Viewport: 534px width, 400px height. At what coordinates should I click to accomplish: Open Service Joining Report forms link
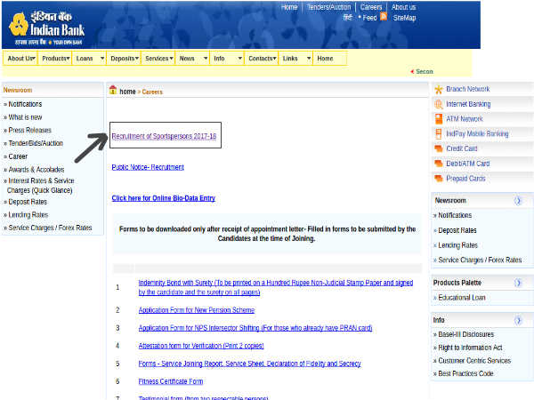(249, 364)
